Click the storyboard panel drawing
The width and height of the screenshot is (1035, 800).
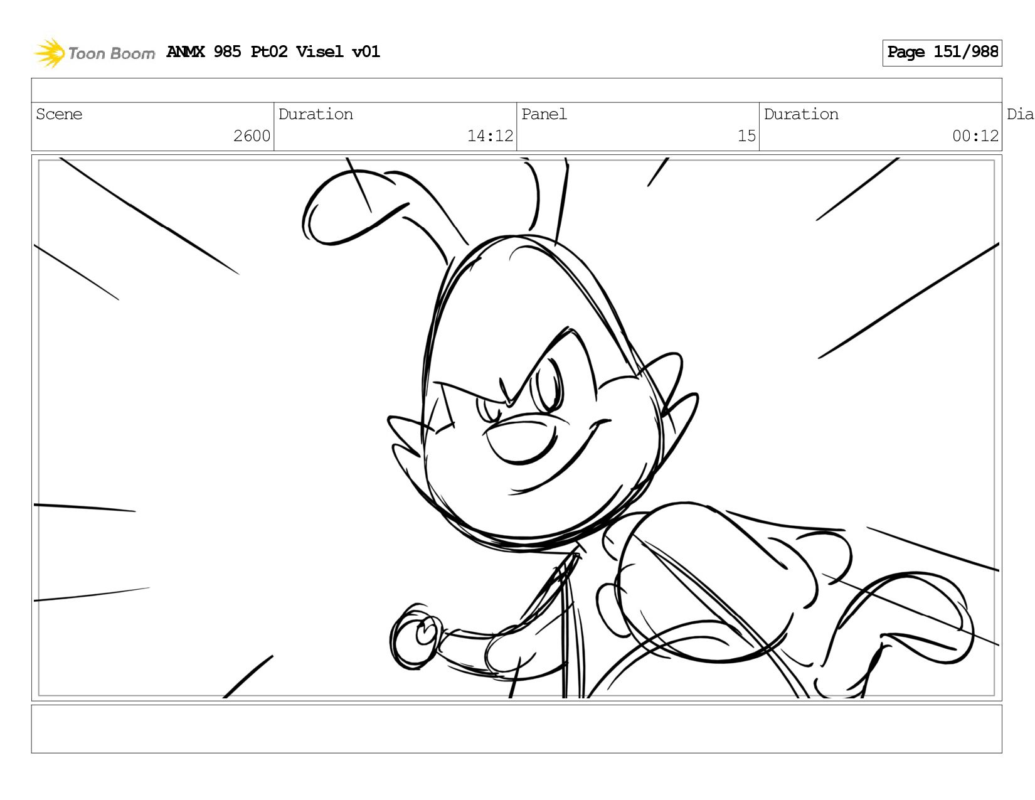(x=517, y=428)
